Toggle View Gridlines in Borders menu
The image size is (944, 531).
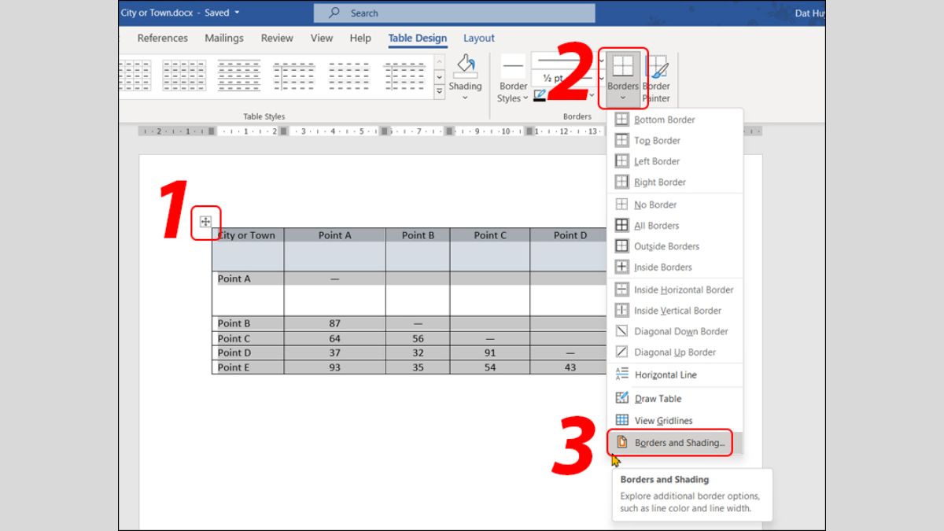pyautogui.click(x=663, y=420)
